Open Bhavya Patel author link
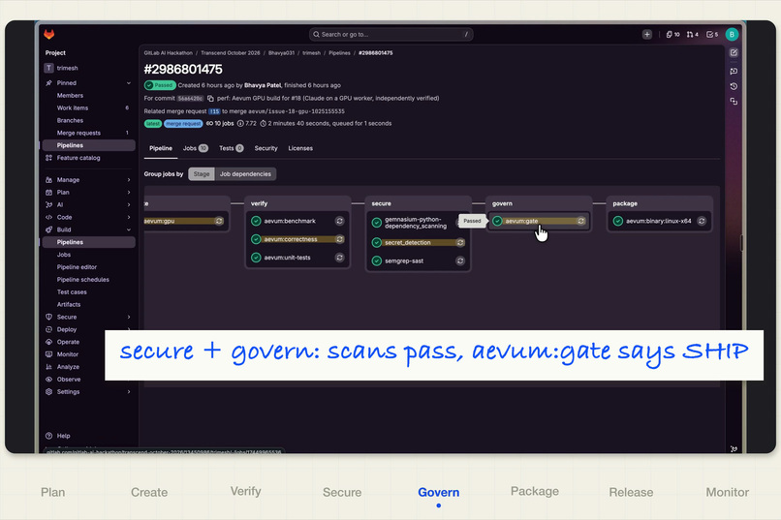The image size is (781, 520). [x=263, y=85]
